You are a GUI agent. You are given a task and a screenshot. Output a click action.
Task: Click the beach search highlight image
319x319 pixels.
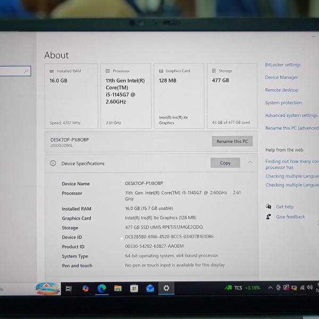[x=47, y=288]
